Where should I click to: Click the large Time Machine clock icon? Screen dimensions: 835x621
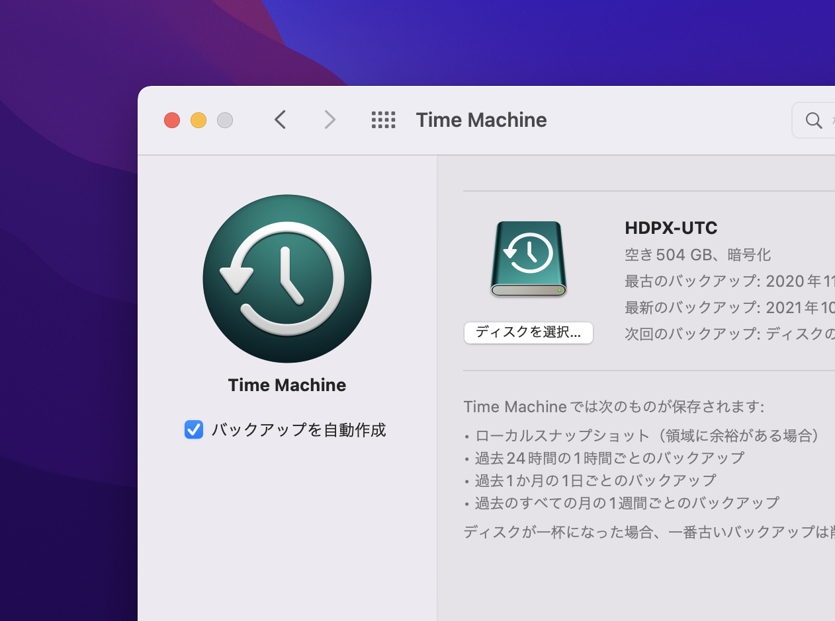[x=286, y=279]
